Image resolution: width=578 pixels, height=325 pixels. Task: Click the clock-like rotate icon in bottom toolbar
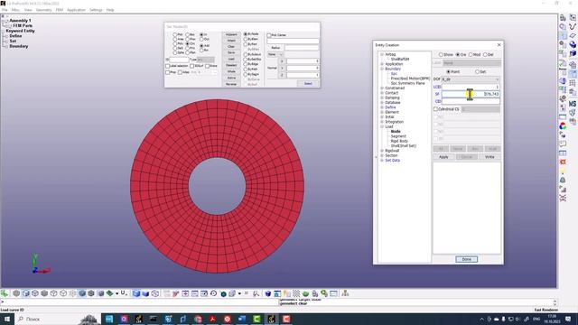pyautogui.click(x=213, y=293)
